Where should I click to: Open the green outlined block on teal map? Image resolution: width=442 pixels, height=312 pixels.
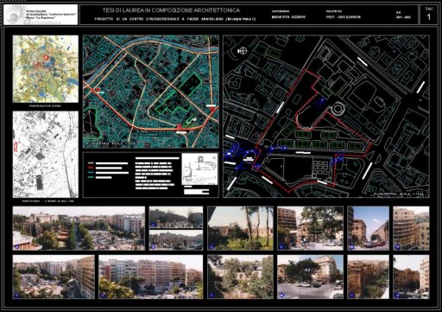tap(179, 93)
